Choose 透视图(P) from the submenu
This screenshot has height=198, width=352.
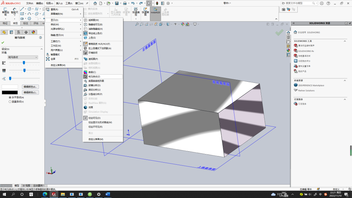coord(103,59)
